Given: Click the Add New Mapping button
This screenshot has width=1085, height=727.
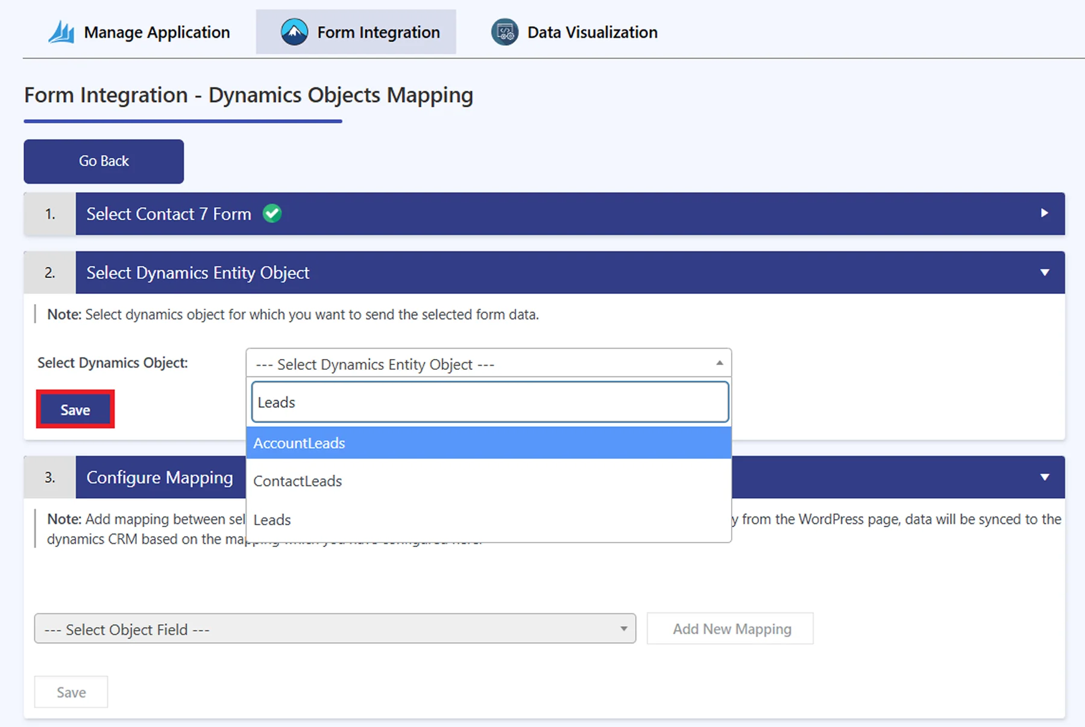Looking at the screenshot, I should [x=729, y=629].
